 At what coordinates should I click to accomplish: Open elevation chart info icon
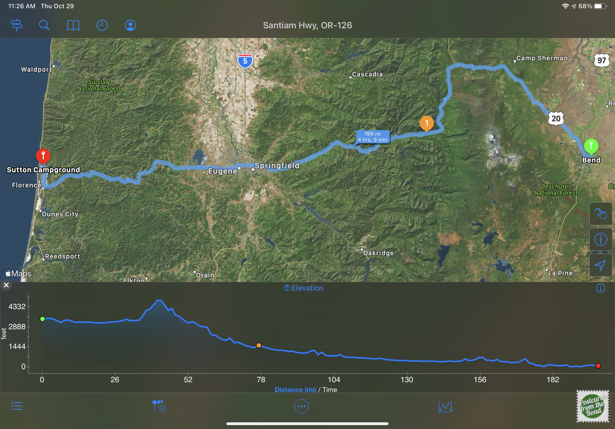(x=600, y=288)
